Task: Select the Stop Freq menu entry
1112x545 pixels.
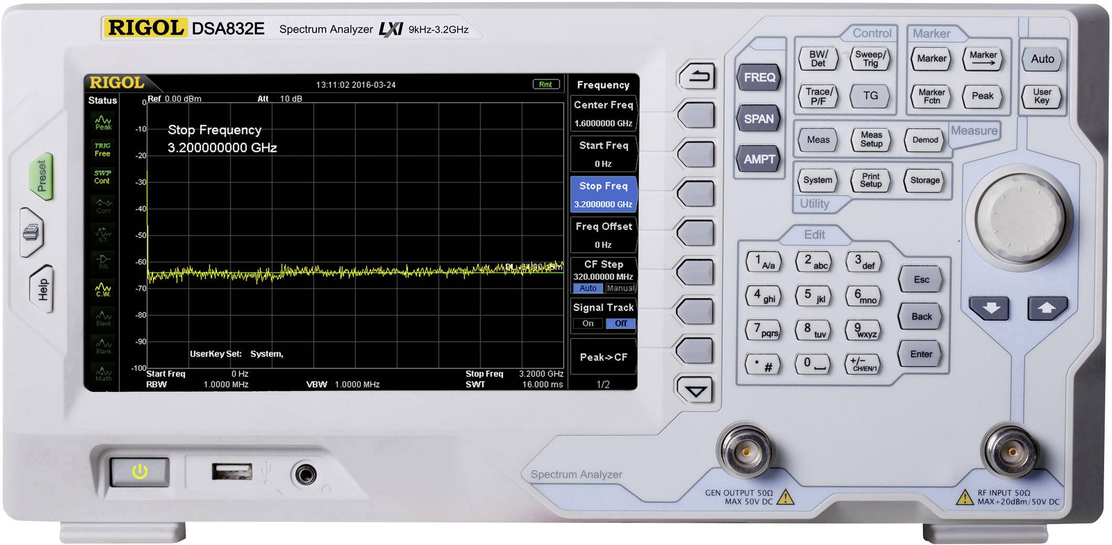Action: click(603, 194)
